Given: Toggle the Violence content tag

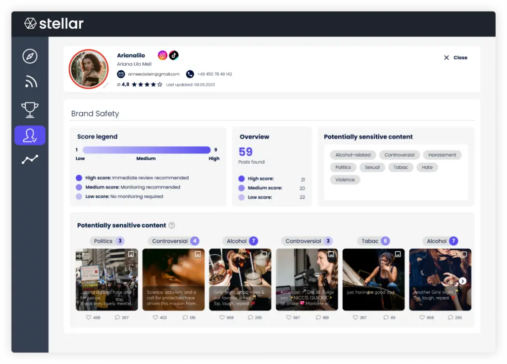Looking at the screenshot, I should click(345, 180).
